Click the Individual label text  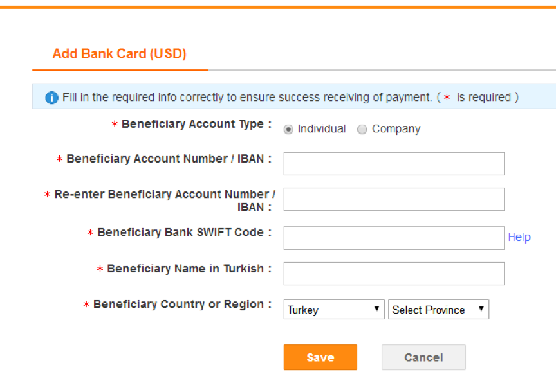322,129
